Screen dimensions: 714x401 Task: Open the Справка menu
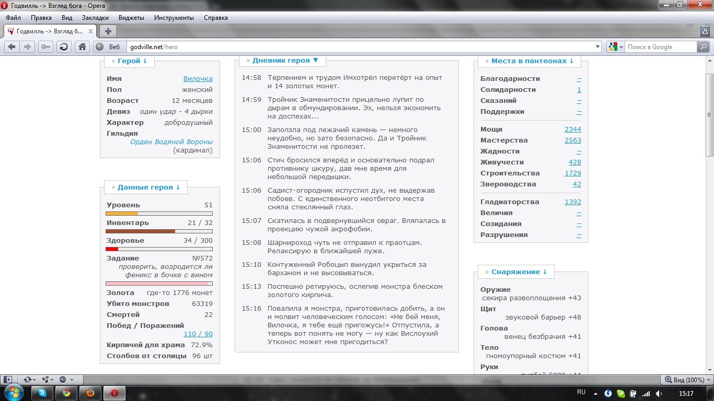click(216, 18)
